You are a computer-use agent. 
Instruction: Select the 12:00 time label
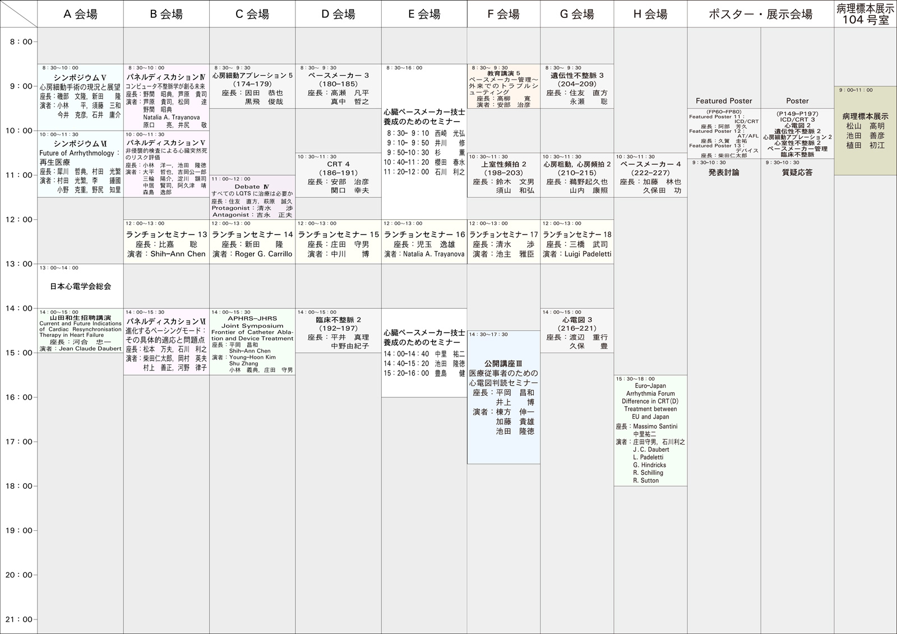(19, 219)
